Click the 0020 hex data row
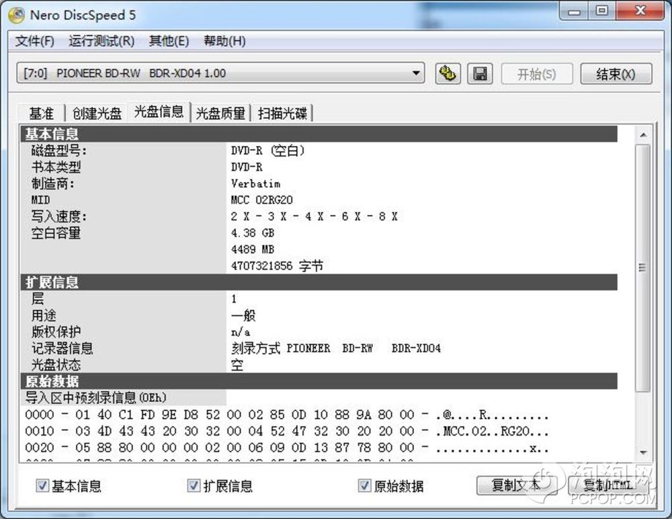Screen dimensions: 672x519 click(x=287, y=448)
